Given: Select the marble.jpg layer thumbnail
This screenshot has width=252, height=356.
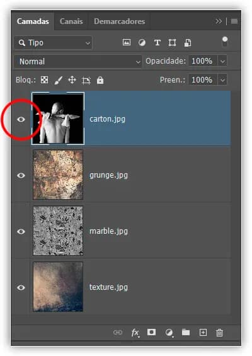Looking at the screenshot, I should pos(58,231).
